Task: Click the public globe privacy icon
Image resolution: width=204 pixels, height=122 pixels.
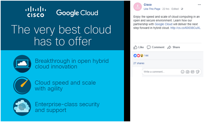Action: [x=182, y=9]
